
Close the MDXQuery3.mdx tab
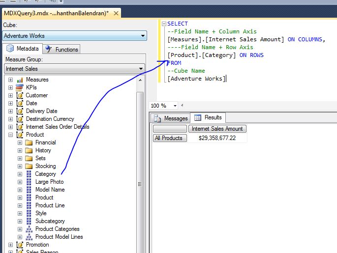pyautogui.click(x=116, y=13)
